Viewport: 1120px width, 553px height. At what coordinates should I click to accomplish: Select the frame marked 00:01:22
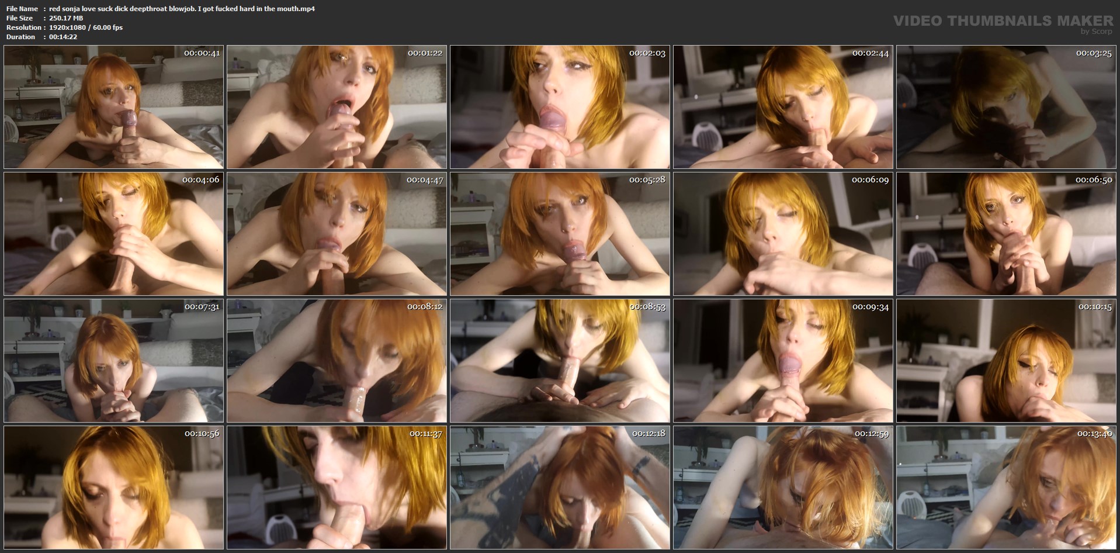(x=337, y=107)
